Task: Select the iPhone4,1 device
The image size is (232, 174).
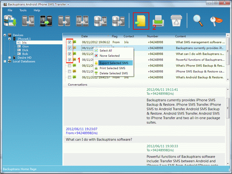Action: pyautogui.click(x=24, y=39)
